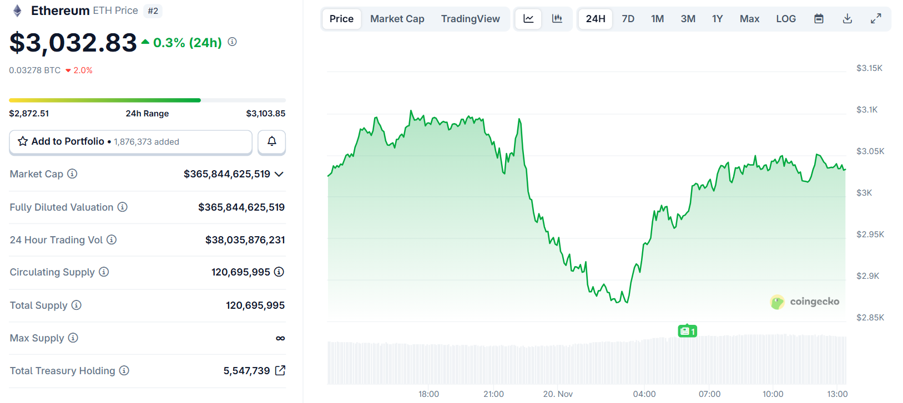
Task: Click the 24h Range progress bar
Action: coord(147,100)
